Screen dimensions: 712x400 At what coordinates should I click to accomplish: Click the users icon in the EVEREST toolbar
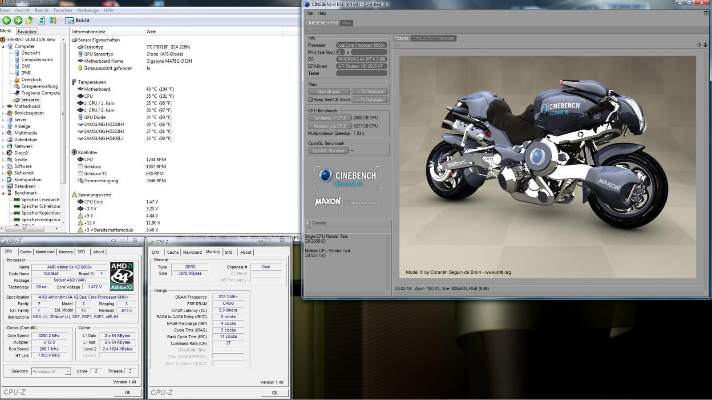[x=53, y=20]
